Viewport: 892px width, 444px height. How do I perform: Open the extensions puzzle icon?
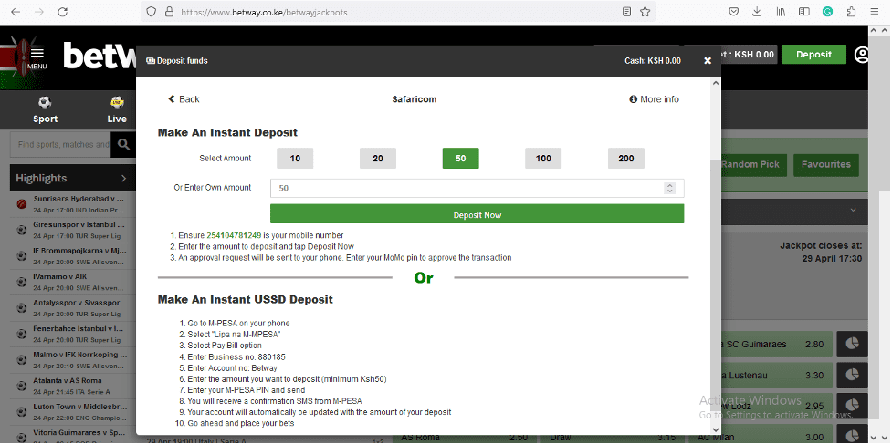[851, 12]
